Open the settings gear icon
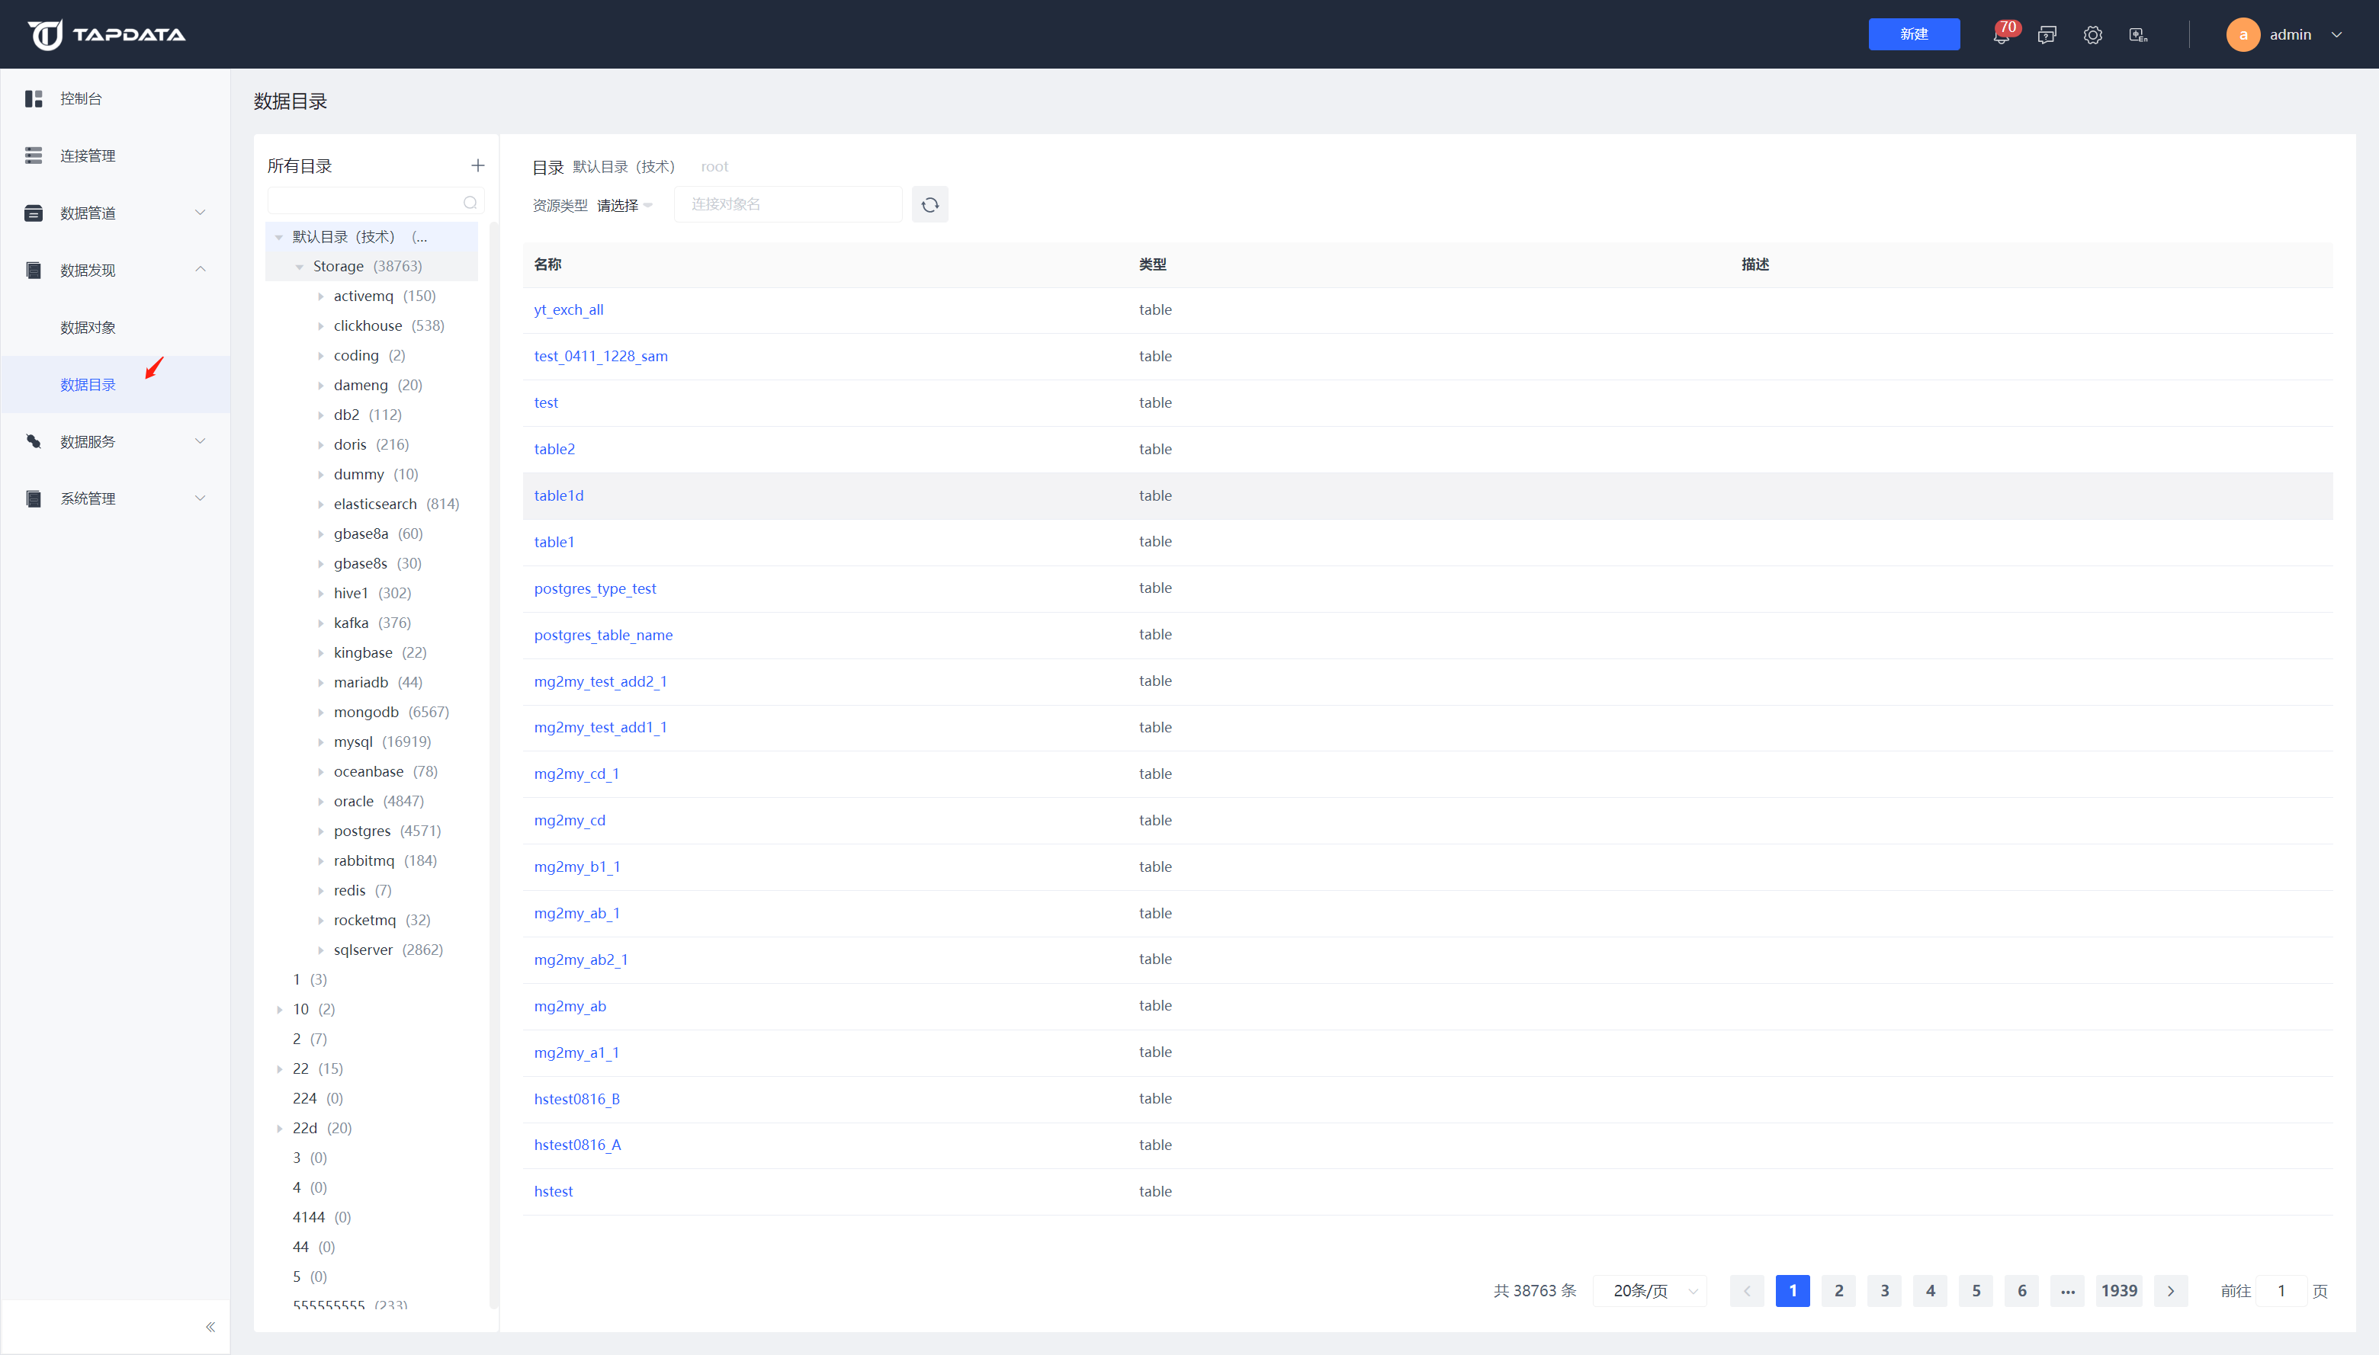Viewport: 2379px width, 1355px height. [x=2092, y=35]
